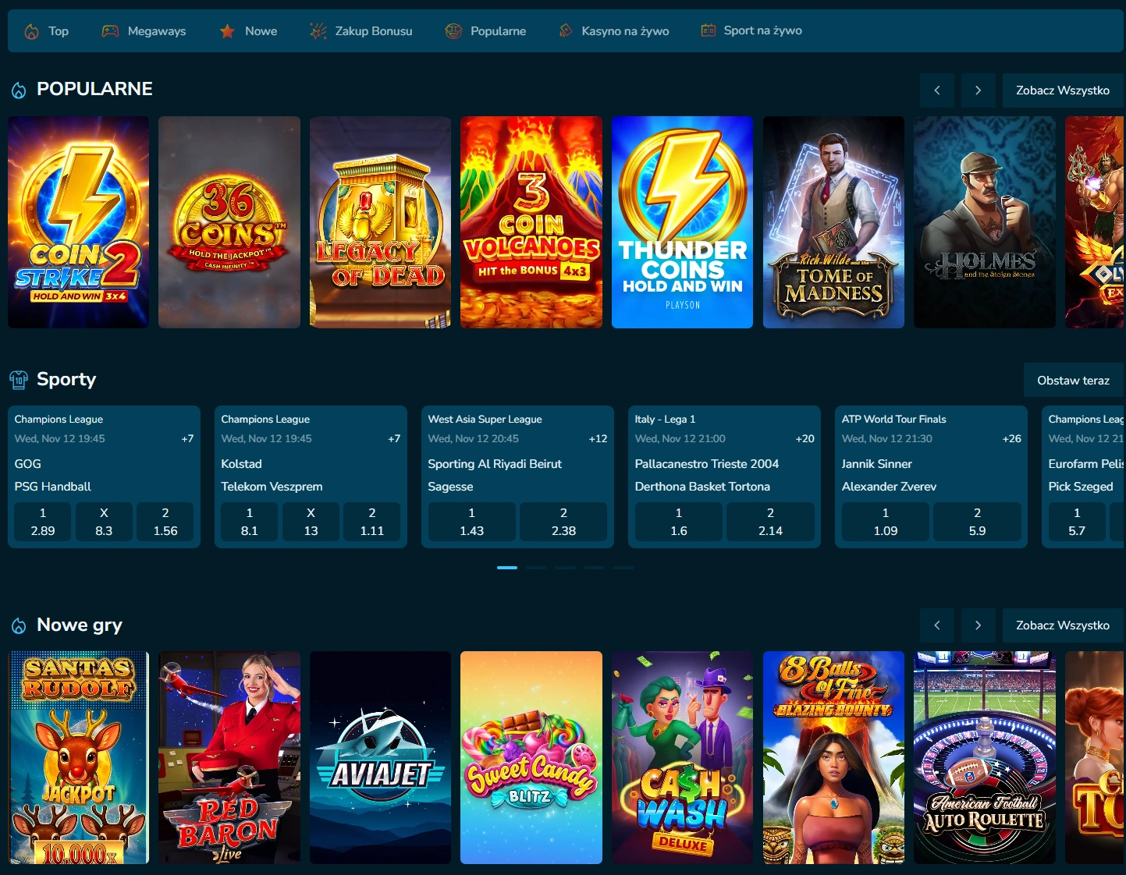
Task: Click the Zakup Bonusu sparkle icon
Action: pos(318,31)
